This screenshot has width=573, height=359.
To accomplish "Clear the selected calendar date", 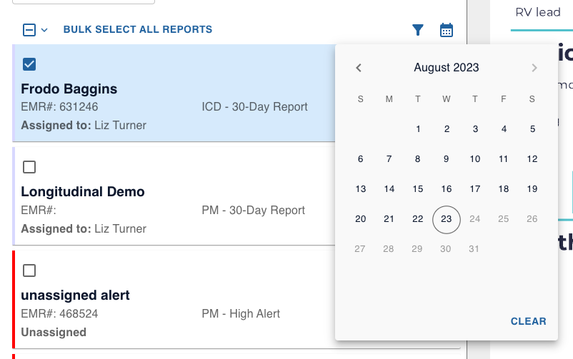I will tap(529, 321).
